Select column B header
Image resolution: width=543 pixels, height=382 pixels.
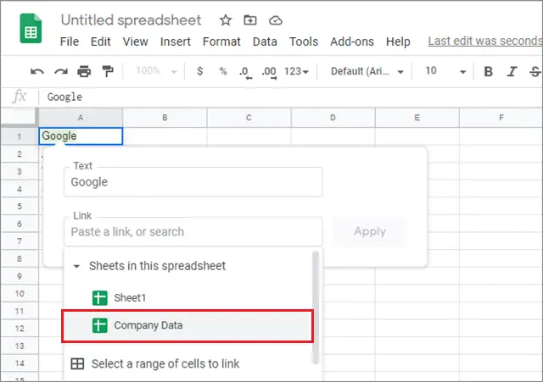pyautogui.click(x=165, y=118)
